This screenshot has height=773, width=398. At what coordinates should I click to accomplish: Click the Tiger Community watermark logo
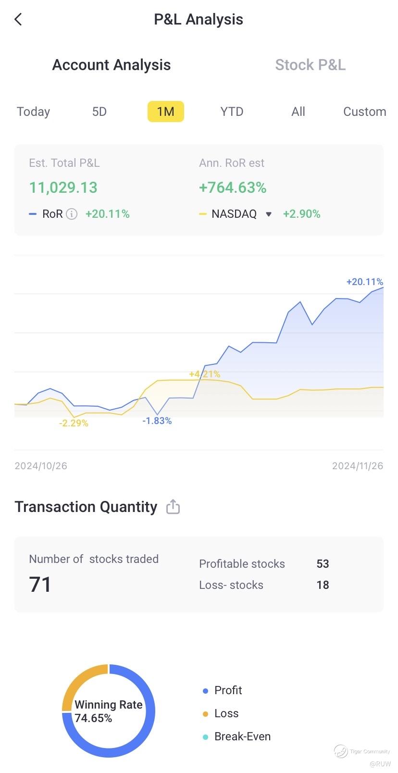[x=341, y=751]
